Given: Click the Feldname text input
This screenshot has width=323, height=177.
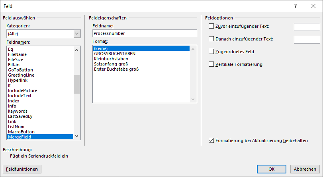Looking at the screenshot, I should pyautogui.click(x=145, y=34).
